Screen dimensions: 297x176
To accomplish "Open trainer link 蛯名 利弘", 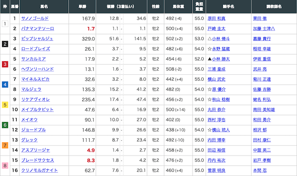I will [262, 99].
